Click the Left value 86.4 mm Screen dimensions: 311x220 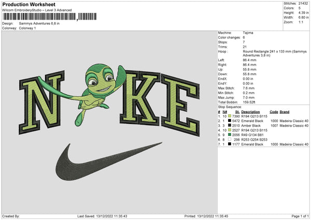coord(249,60)
